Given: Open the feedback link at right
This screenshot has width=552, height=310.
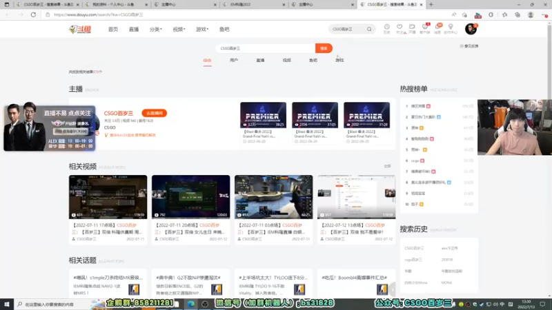Looking at the screenshot, I should coord(469,46).
